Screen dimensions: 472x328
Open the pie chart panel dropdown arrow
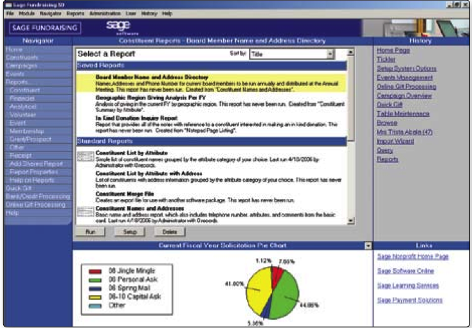368,246
